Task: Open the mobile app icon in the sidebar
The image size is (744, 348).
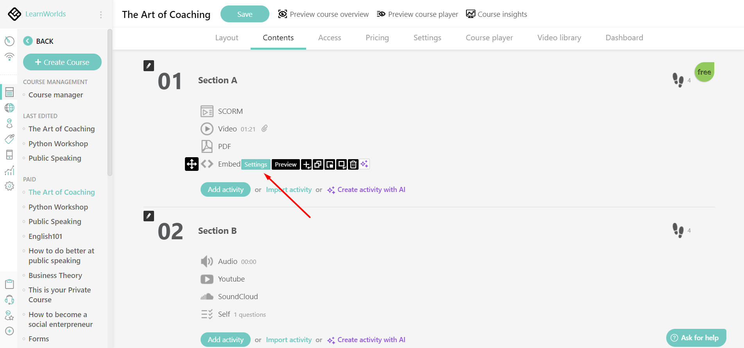Action: (9, 154)
